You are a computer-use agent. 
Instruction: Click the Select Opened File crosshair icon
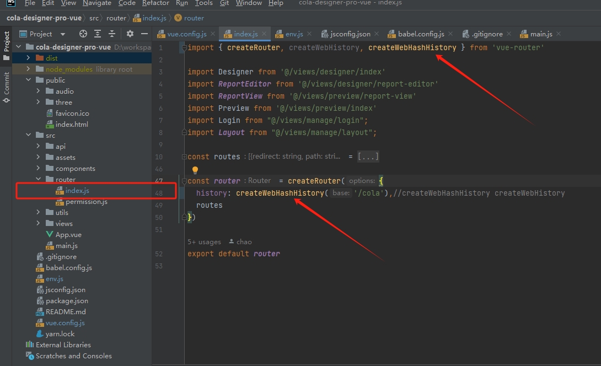click(x=83, y=34)
